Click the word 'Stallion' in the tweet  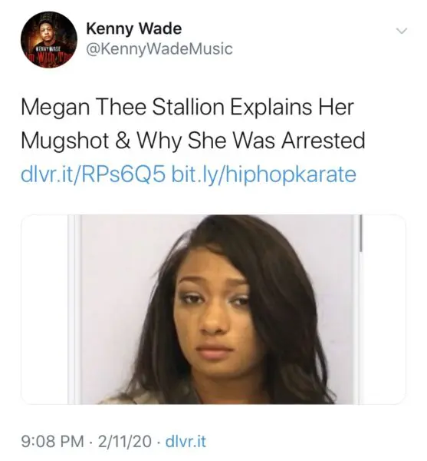click(x=189, y=107)
